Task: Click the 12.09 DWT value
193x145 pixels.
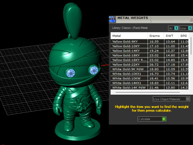Action: (170, 69)
